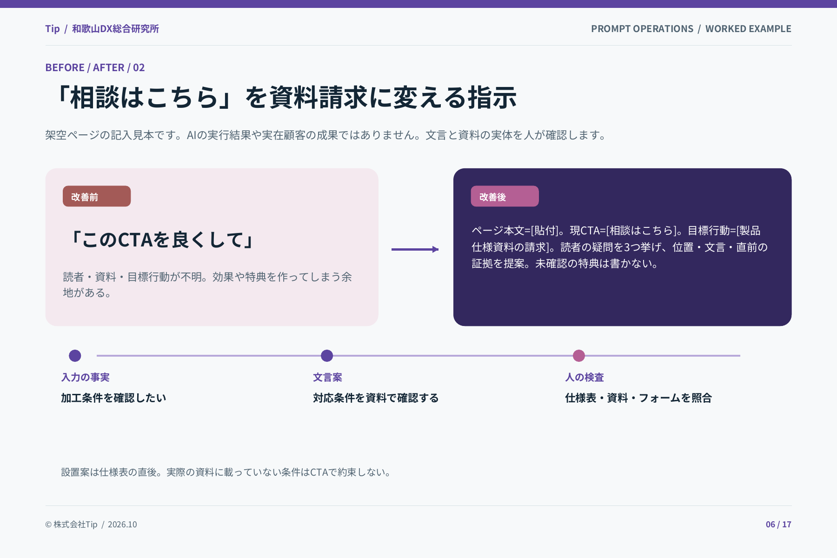Click the label 人の検査
Viewport: 837px width, 558px height.
pyautogui.click(x=585, y=378)
